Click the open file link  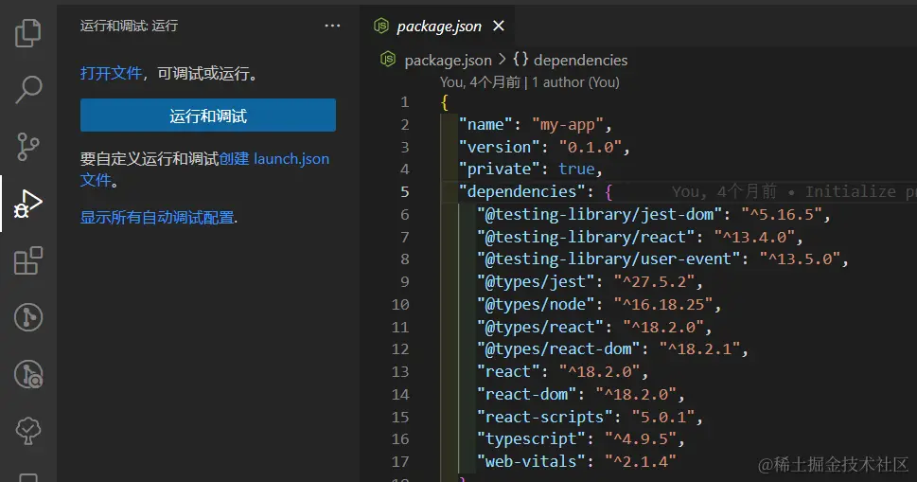111,73
